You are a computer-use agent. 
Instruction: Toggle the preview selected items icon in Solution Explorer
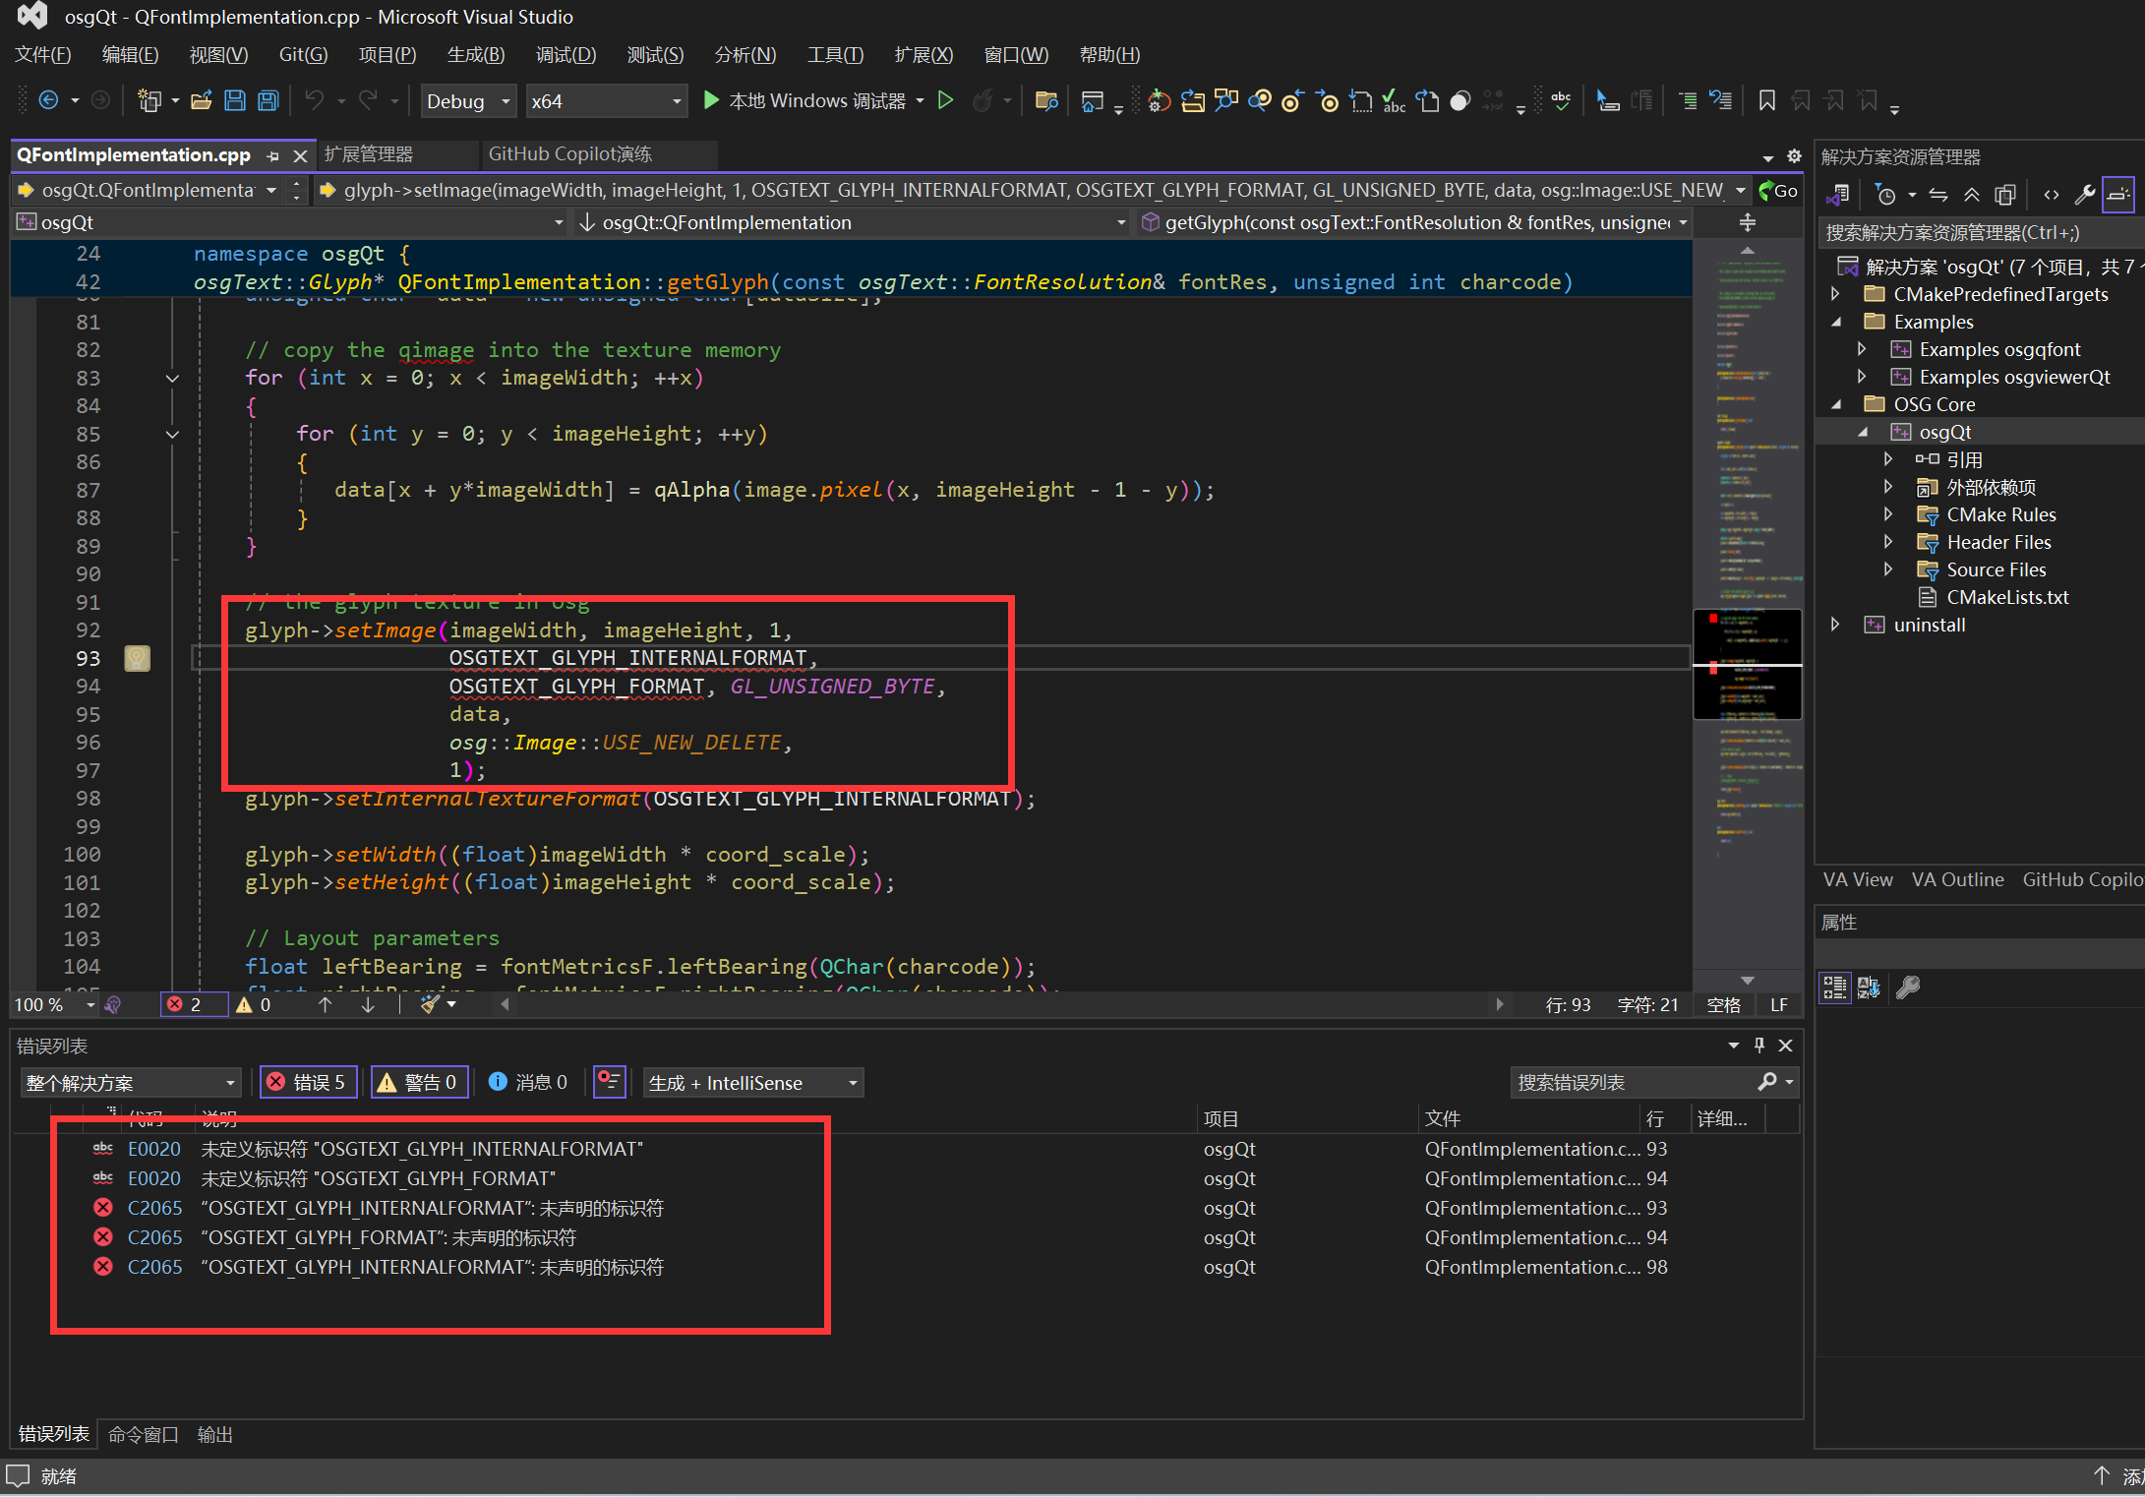pos(2118,195)
